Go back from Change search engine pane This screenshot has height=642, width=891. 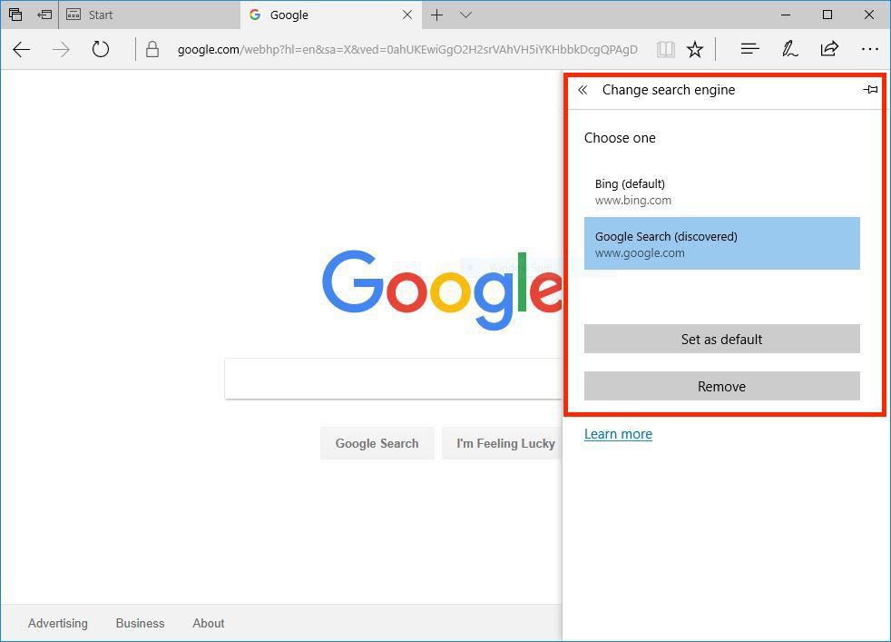583,90
